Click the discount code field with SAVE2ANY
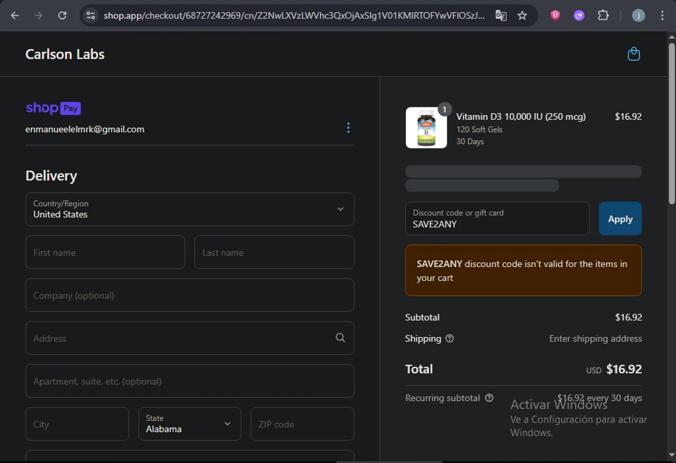This screenshot has height=463, width=676. pos(498,218)
